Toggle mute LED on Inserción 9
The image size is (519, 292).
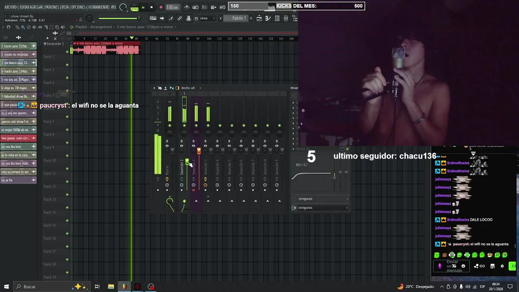point(279,125)
